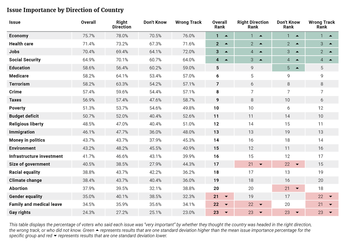Click the down arrow in Gay rights Overall Rank
The image size is (347, 245).
pyautogui.click(x=226, y=213)
